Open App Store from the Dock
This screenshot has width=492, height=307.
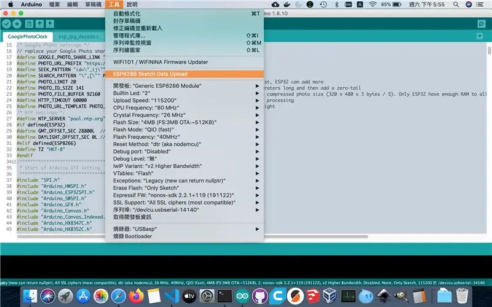coord(83,296)
